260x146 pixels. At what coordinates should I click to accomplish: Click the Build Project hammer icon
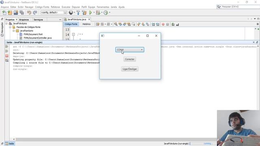click(x=78, y=13)
